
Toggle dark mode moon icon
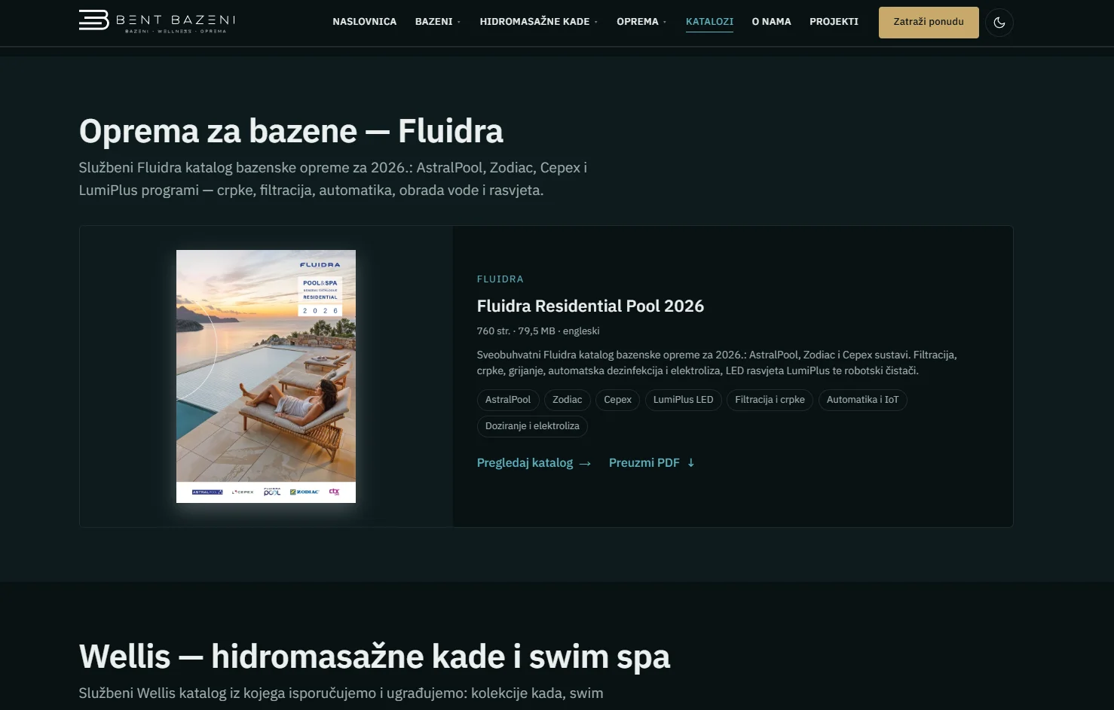pyautogui.click(x=999, y=23)
